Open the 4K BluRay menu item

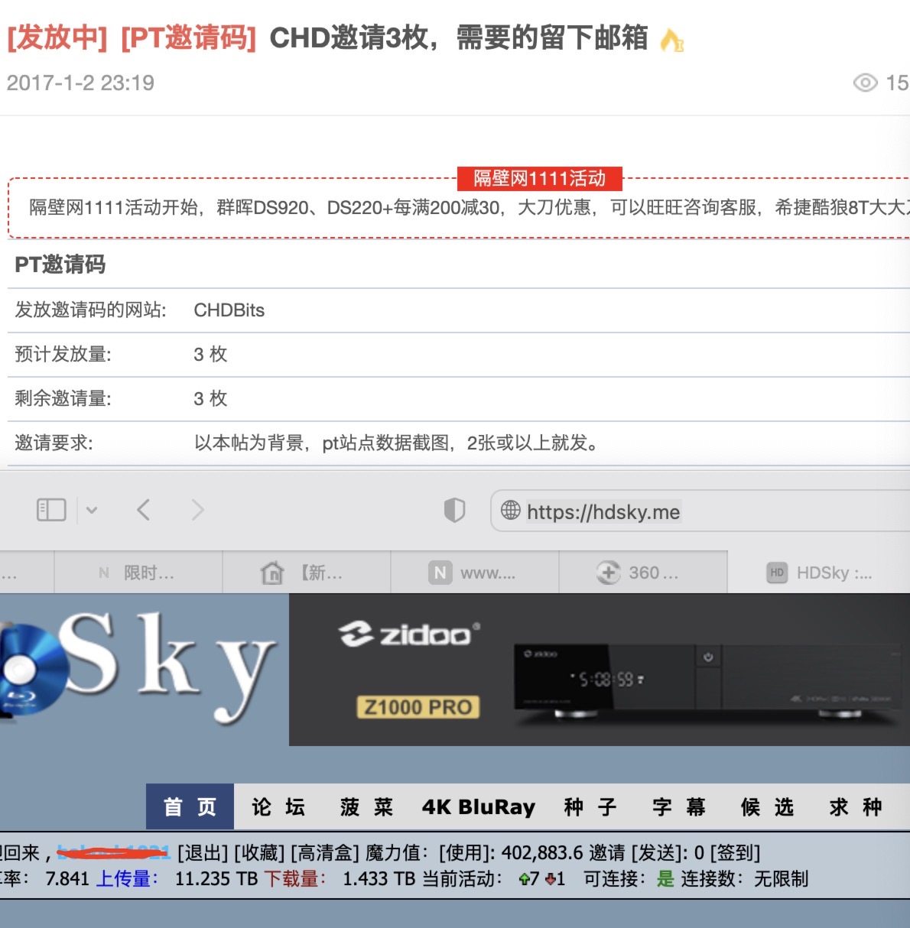pyautogui.click(x=479, y=807)
